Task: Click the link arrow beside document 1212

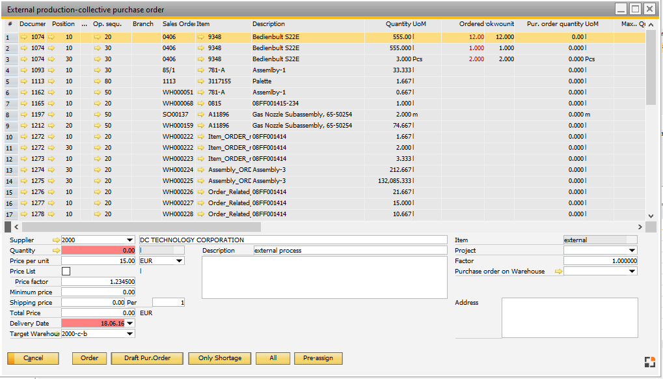Action: click(x=24, y=126)
